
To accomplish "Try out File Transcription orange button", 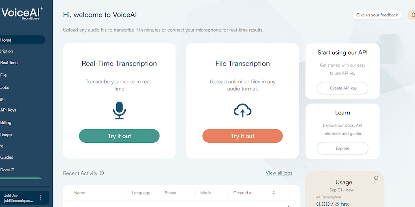I will tap(242, 136).
